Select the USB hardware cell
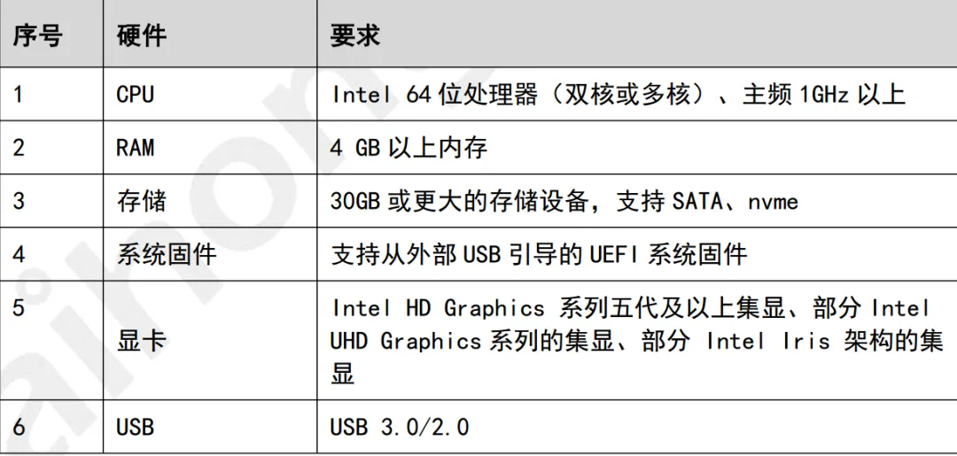 (135, 427)
